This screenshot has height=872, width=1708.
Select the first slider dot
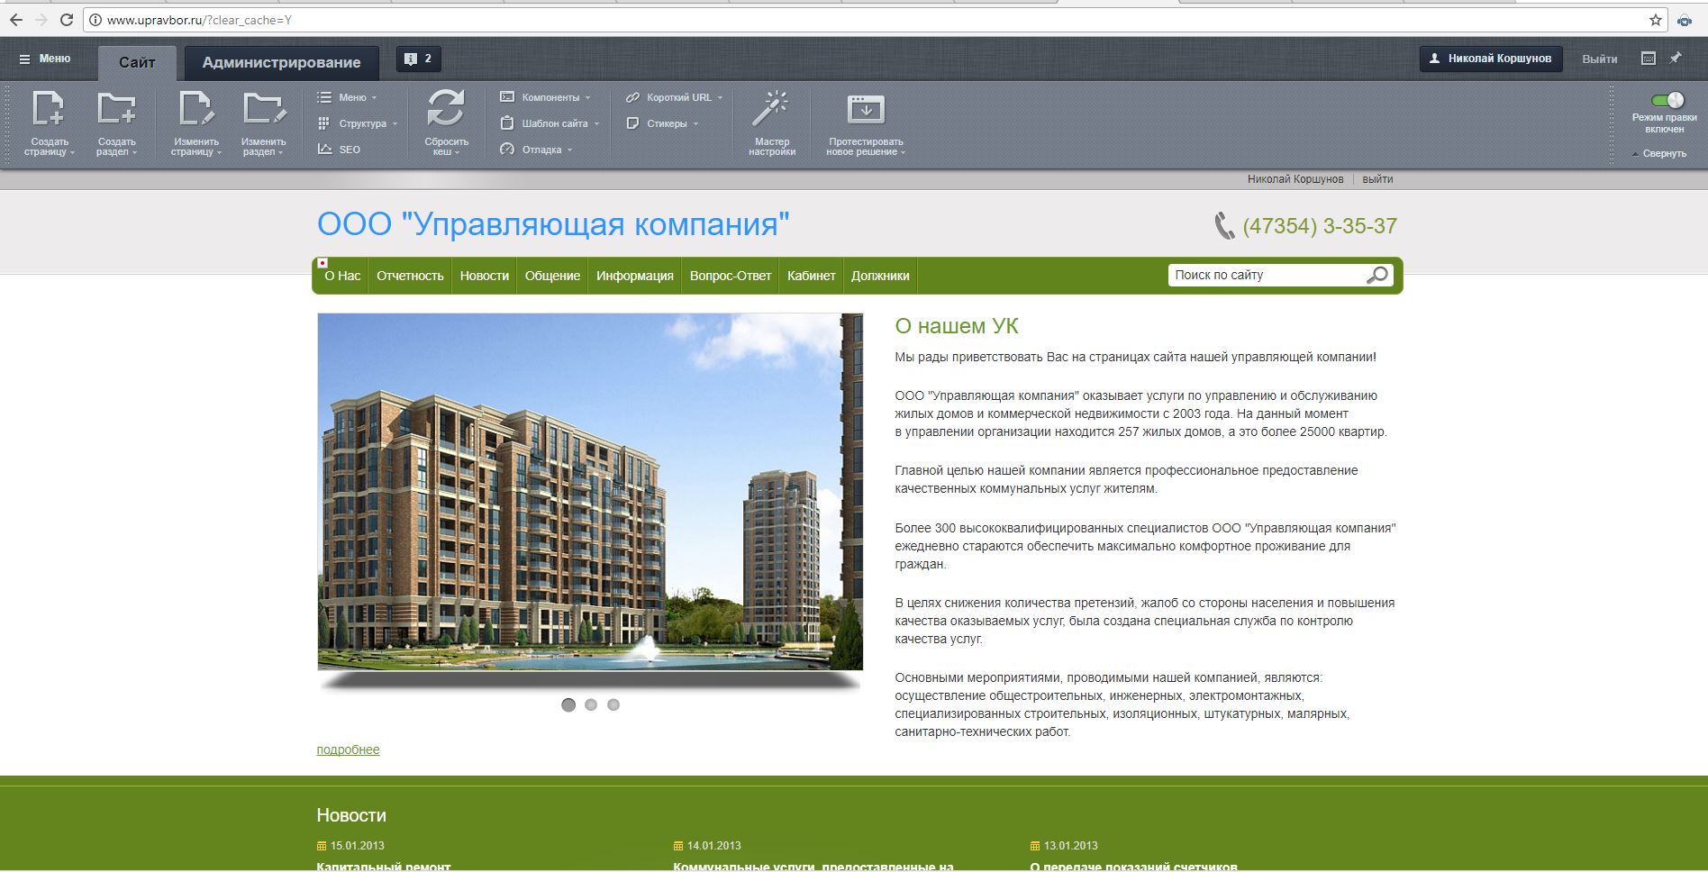(x=568, y=704)
